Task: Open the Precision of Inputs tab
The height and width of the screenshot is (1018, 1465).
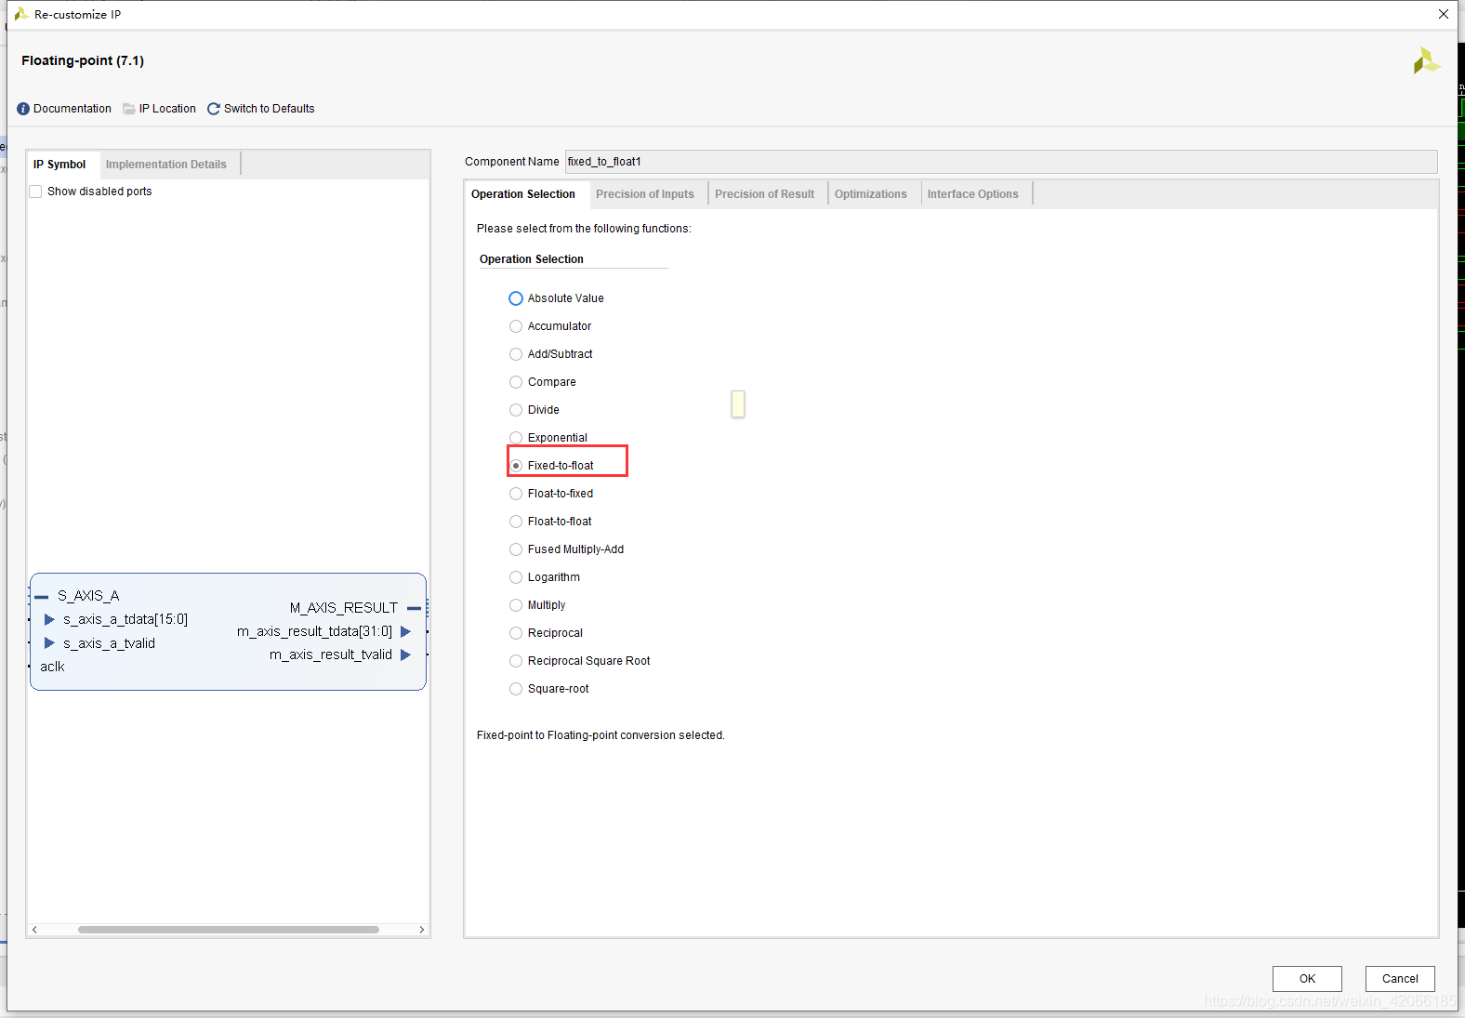Action: (x=645, y=194)
